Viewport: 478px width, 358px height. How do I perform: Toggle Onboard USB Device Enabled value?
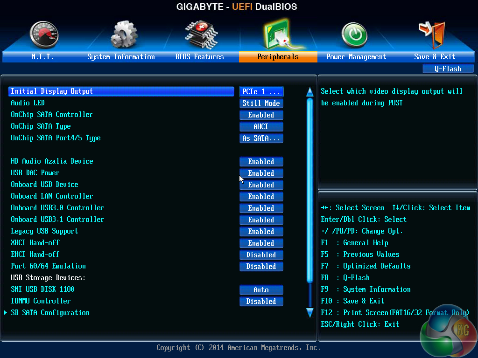(x=261, y=185)
